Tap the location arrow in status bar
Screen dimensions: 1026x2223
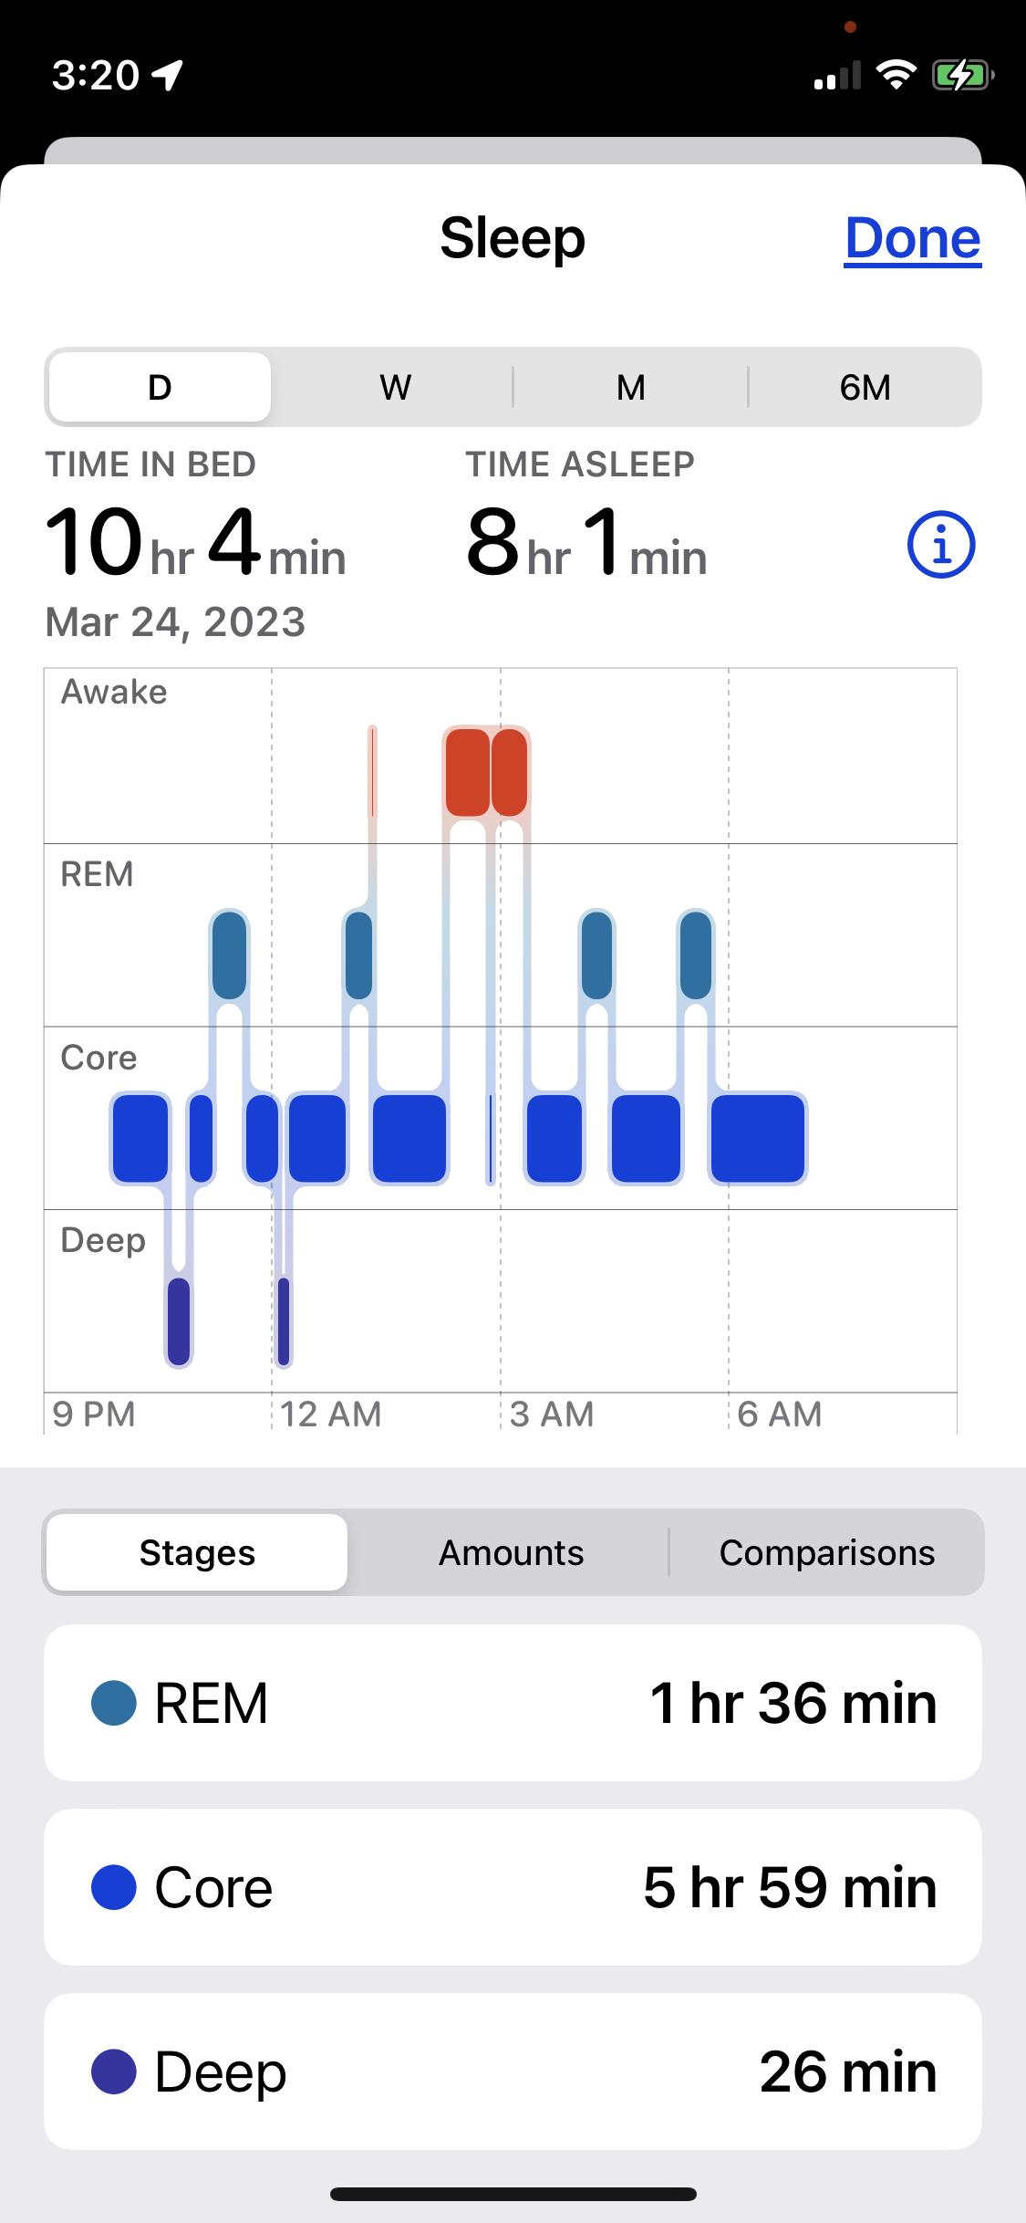[x=168, y=75]
